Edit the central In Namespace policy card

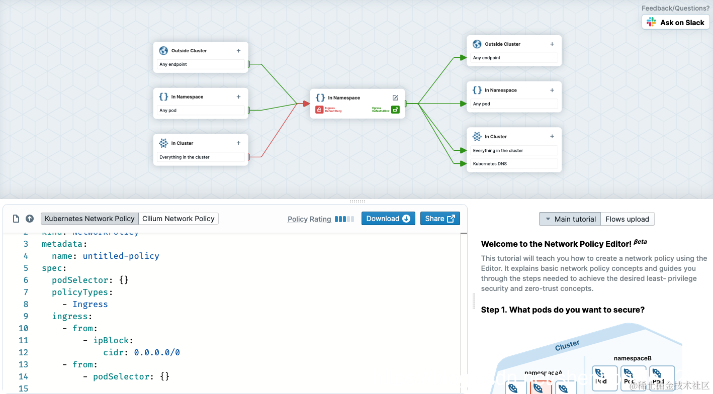coord(395,98)
